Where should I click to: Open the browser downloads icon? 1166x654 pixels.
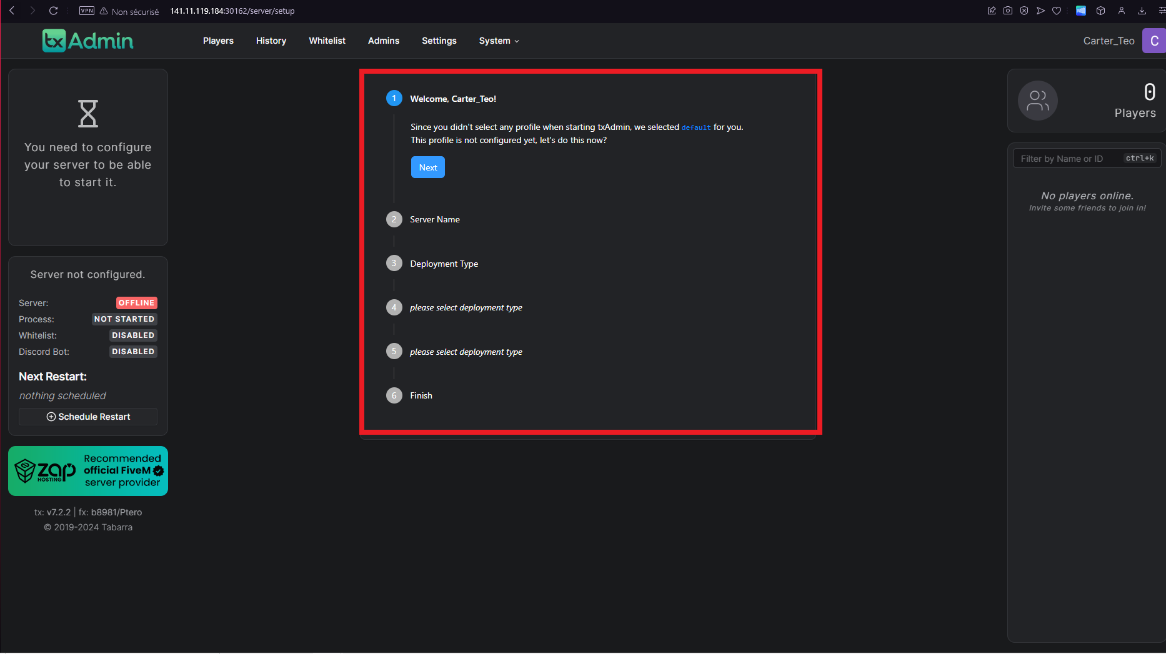1142,11
